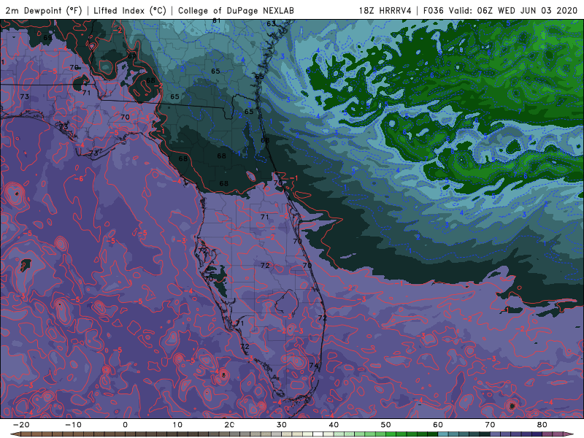Screen dimensions: 584x438
Task: Click the "40" color bar tick label
Action: [x=334, y=425]
